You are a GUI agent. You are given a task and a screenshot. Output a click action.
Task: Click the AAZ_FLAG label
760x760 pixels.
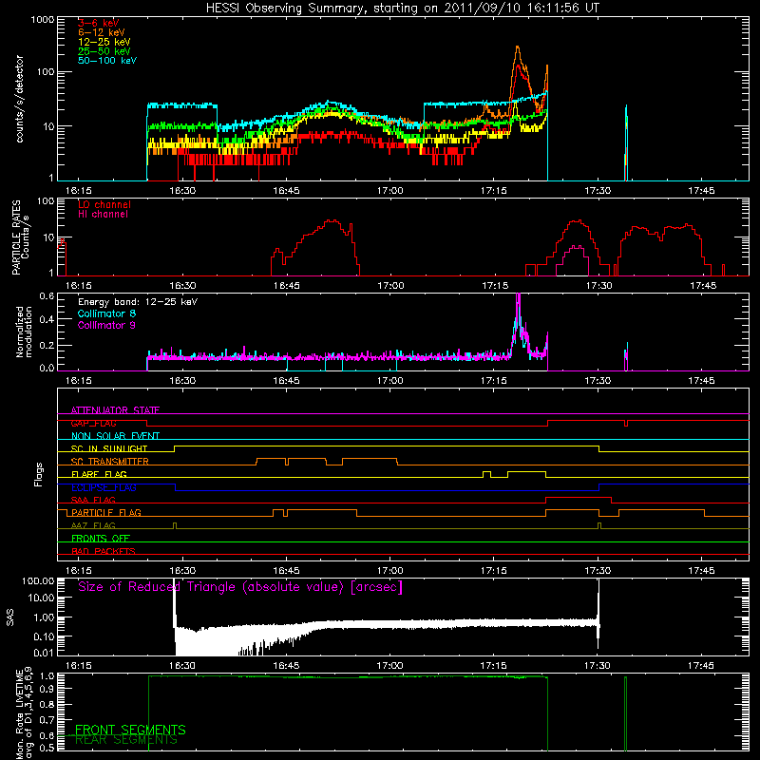pyautogui.click(x=93, y=525)
